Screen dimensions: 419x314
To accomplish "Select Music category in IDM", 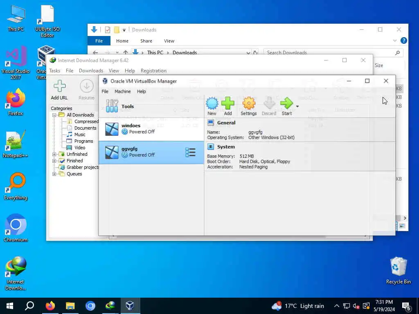I will 80,135.
